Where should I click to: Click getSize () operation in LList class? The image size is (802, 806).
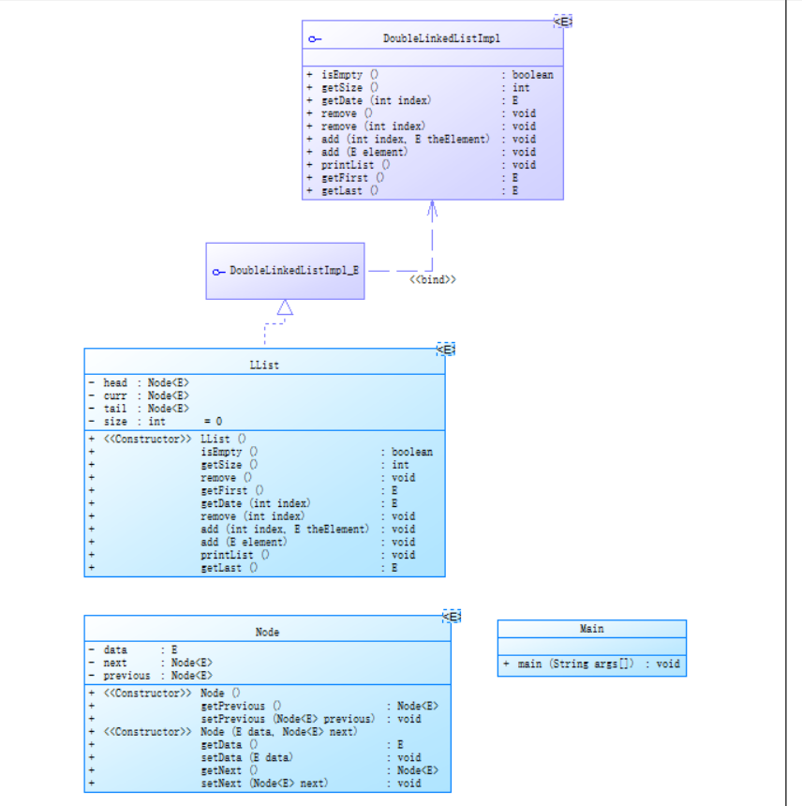[x=230, y=465]
